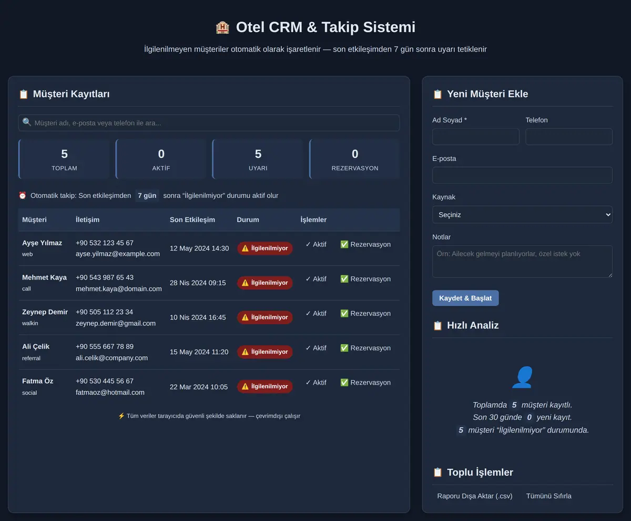
Task: Click the warning badge in Ayşe Yılmaz row
Action: (265, 248)
